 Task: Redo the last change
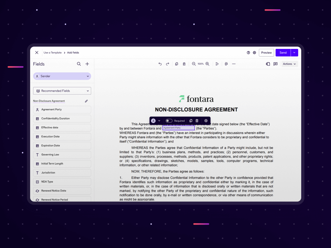click(x=168, y=64)
